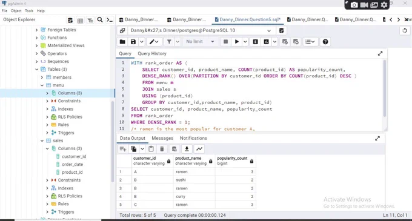Open the save options dropdown arrow
Image resolution: width=412 pixels, height=221 pixels.
(x=142, y=42)
